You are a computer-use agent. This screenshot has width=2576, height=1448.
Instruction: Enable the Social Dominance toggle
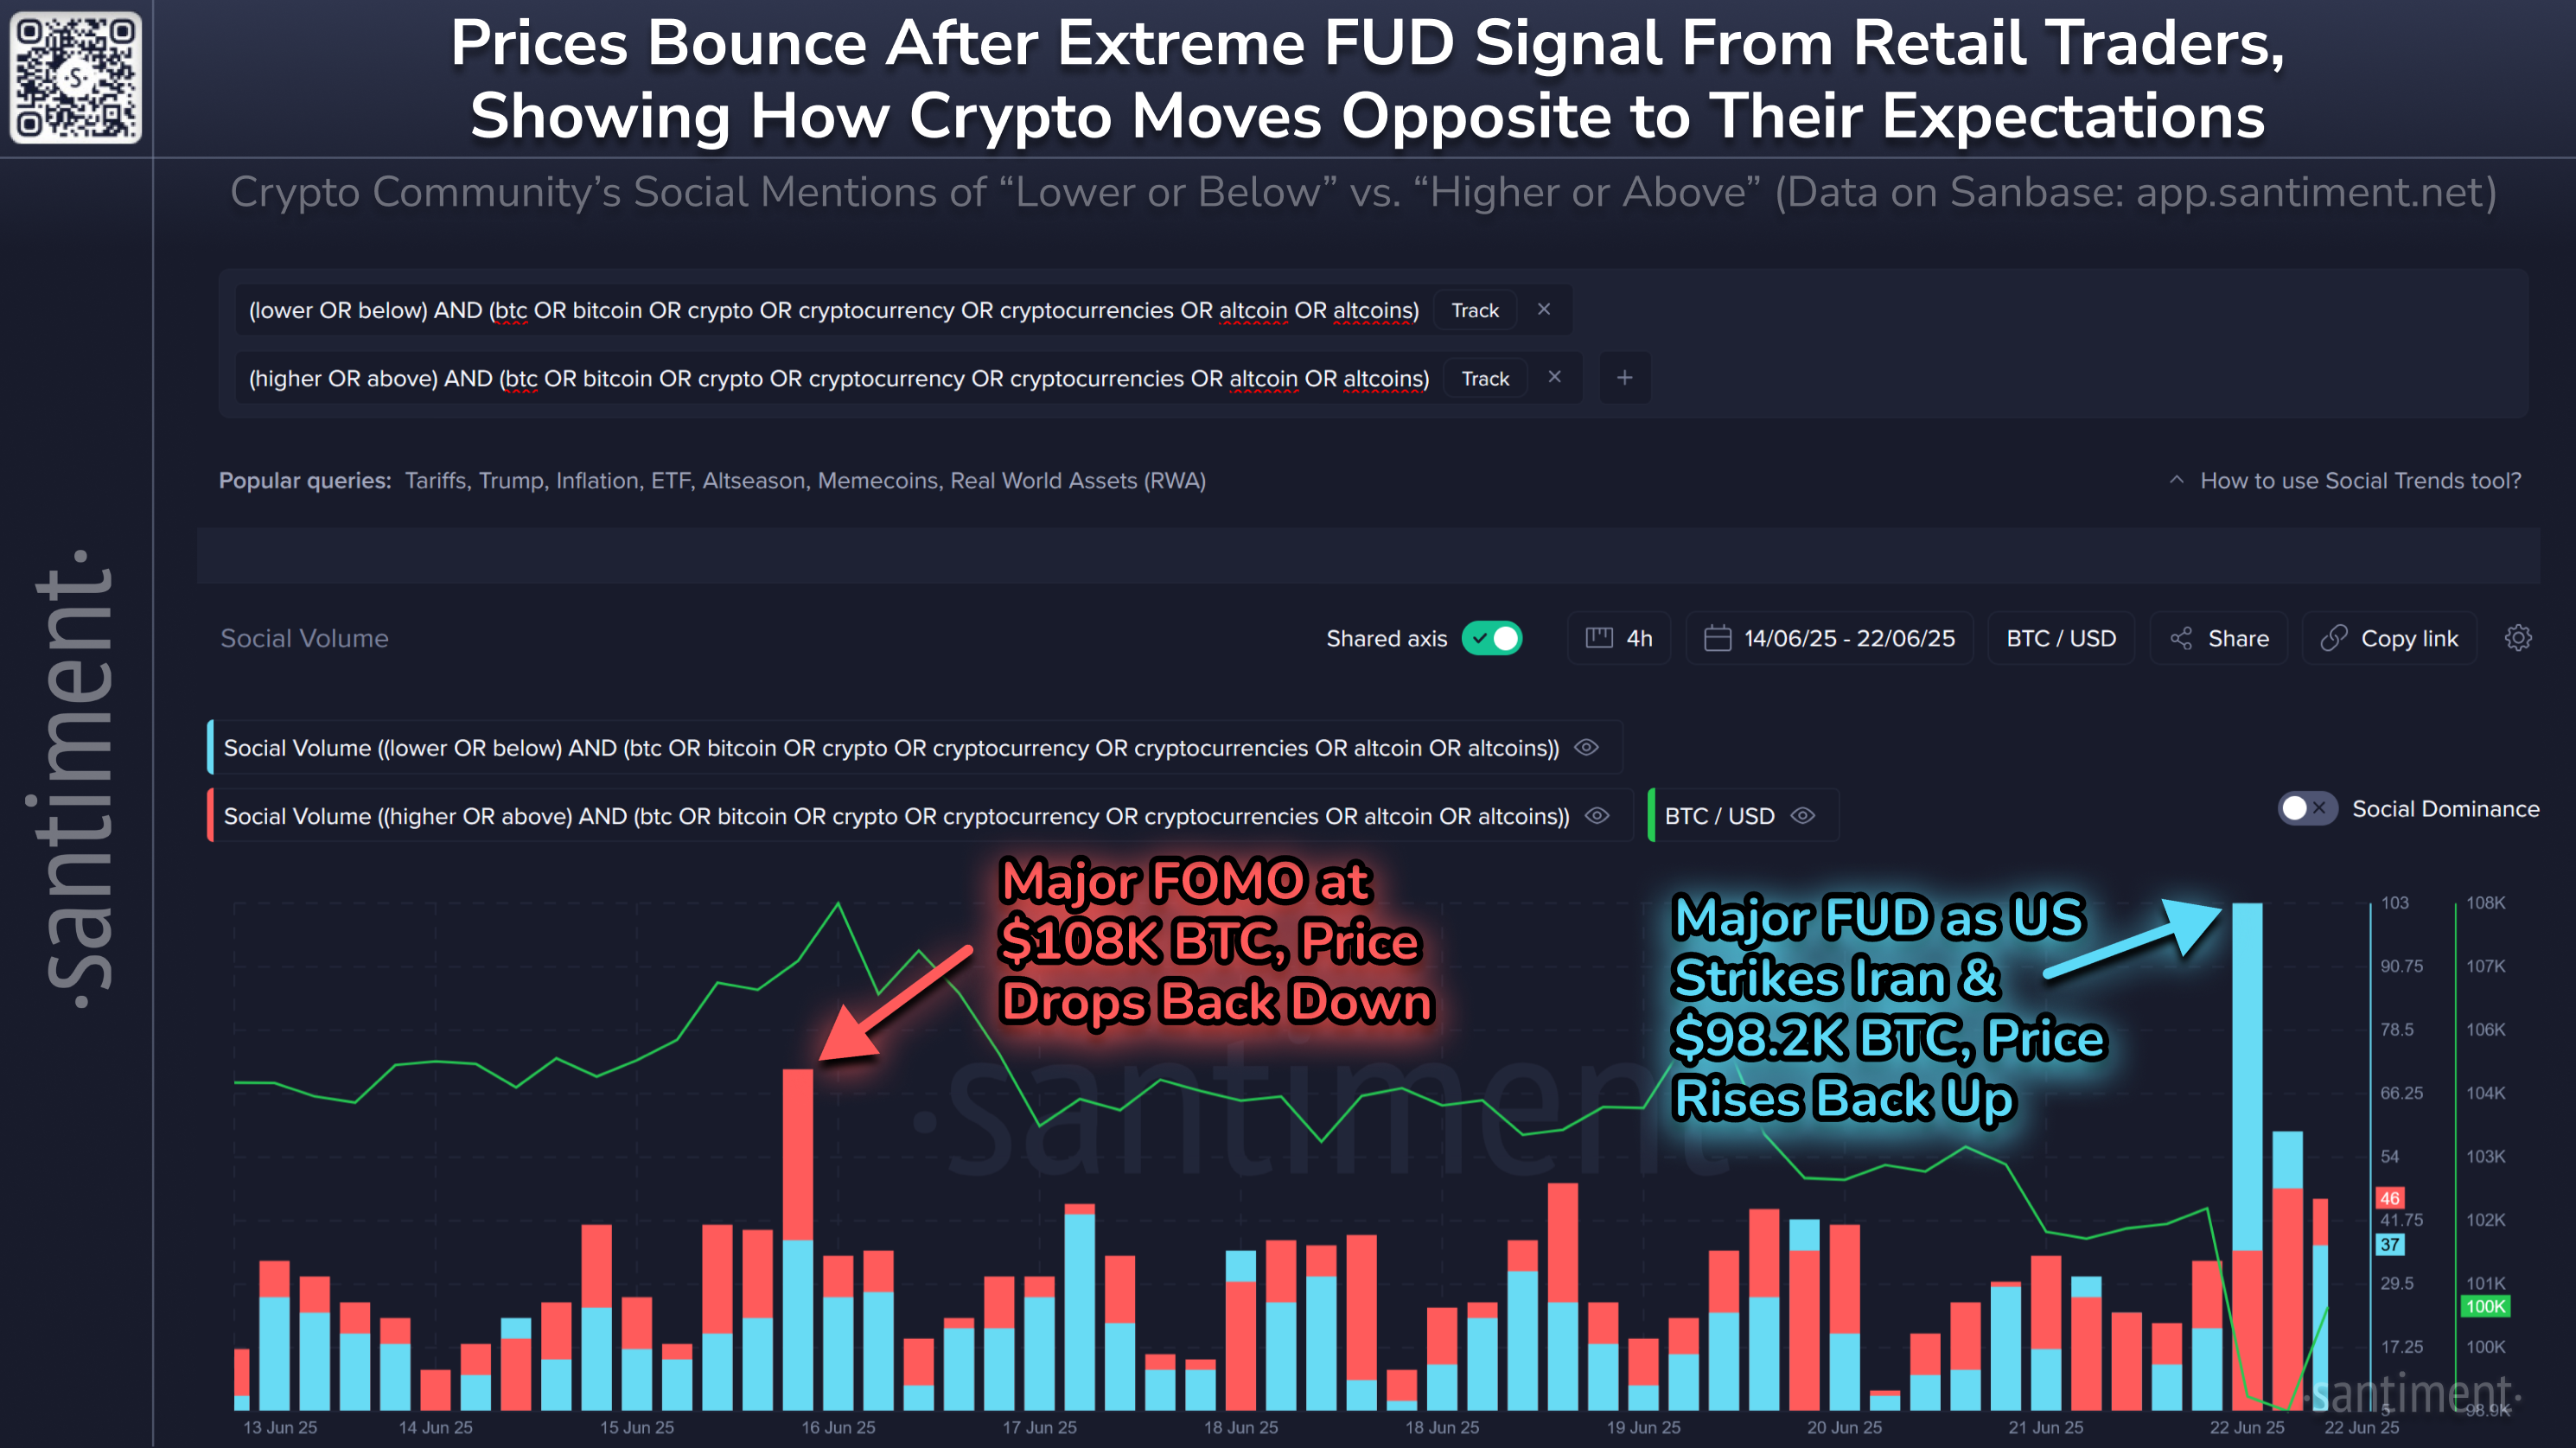pyautogui.click(x=2306, y=809)
